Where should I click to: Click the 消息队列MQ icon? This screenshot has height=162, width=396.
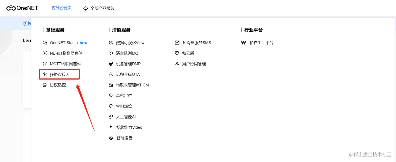pyautogui.click(x=111, y=53)
